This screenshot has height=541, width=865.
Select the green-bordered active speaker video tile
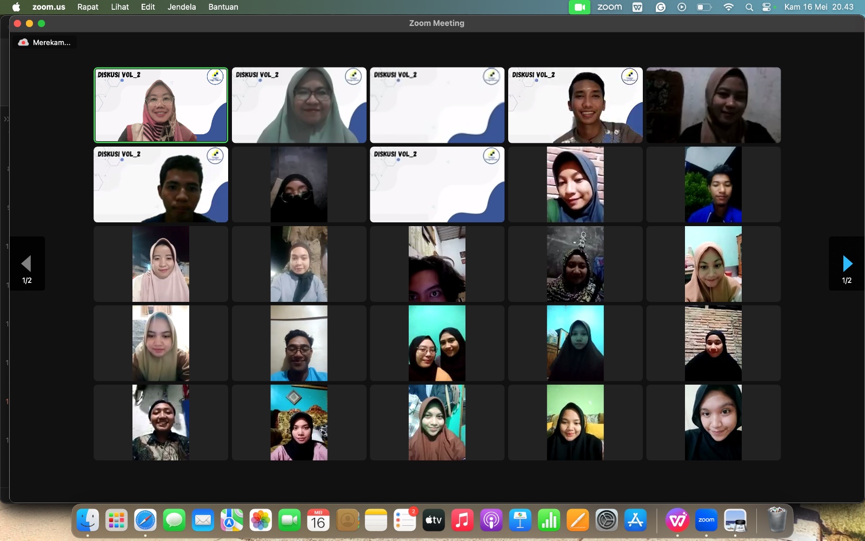coord(161,105)
